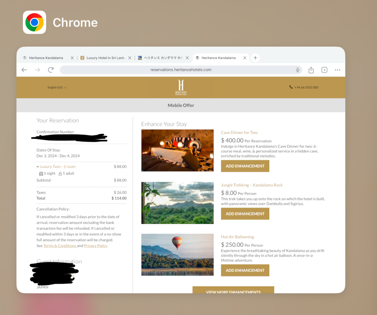Close the first Heritance Kandalama tab
377x315 pixels.
(72, 58)
